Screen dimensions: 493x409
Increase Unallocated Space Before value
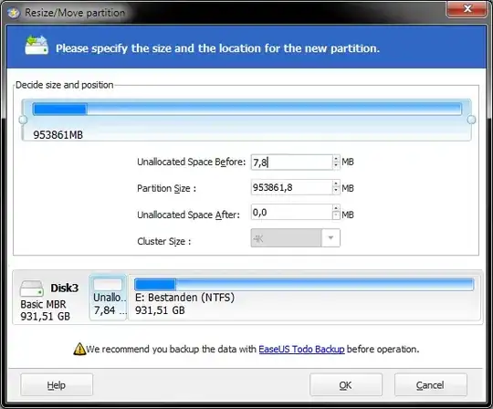(336, 159)
